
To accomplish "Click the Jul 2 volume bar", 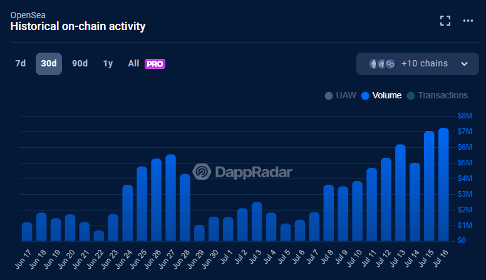I will point(242,225).
